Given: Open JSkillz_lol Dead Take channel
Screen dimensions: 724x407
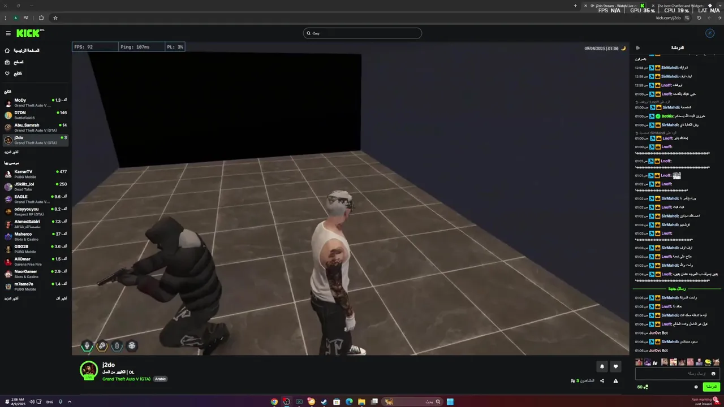Looking at the screenshot, I should pos(36,186).
